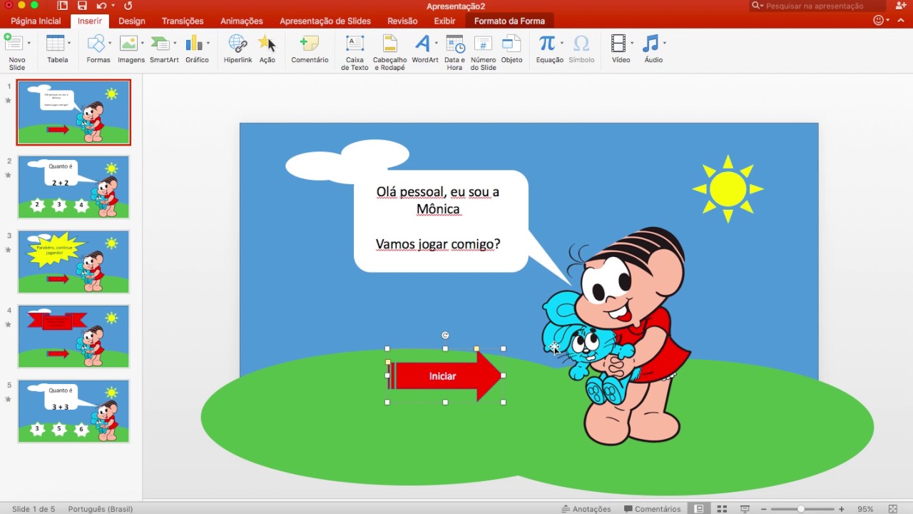Click the Equação pi icon

[547, 43]
